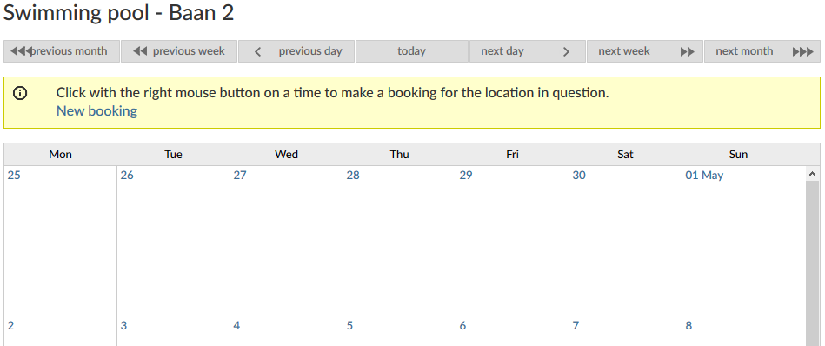Click the left chevron for previous day
The image size is (825, 346).
258,51
